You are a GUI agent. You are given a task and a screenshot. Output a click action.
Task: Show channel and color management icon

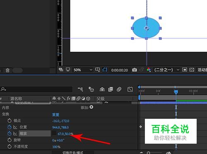tap(149, 70)
